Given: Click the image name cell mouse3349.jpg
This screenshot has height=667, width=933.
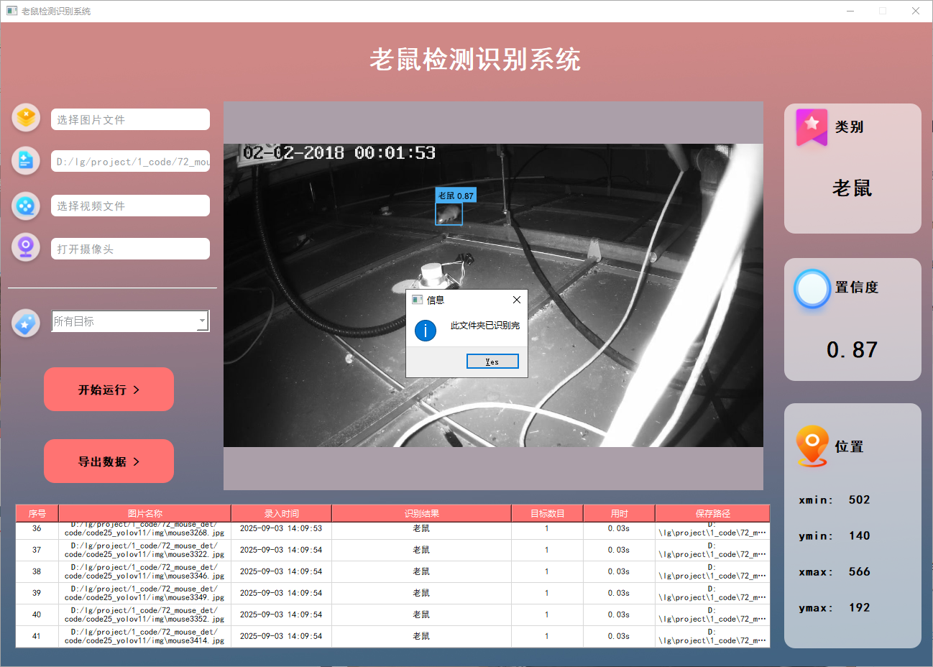Looking at the screenshot, I should 144,593.
